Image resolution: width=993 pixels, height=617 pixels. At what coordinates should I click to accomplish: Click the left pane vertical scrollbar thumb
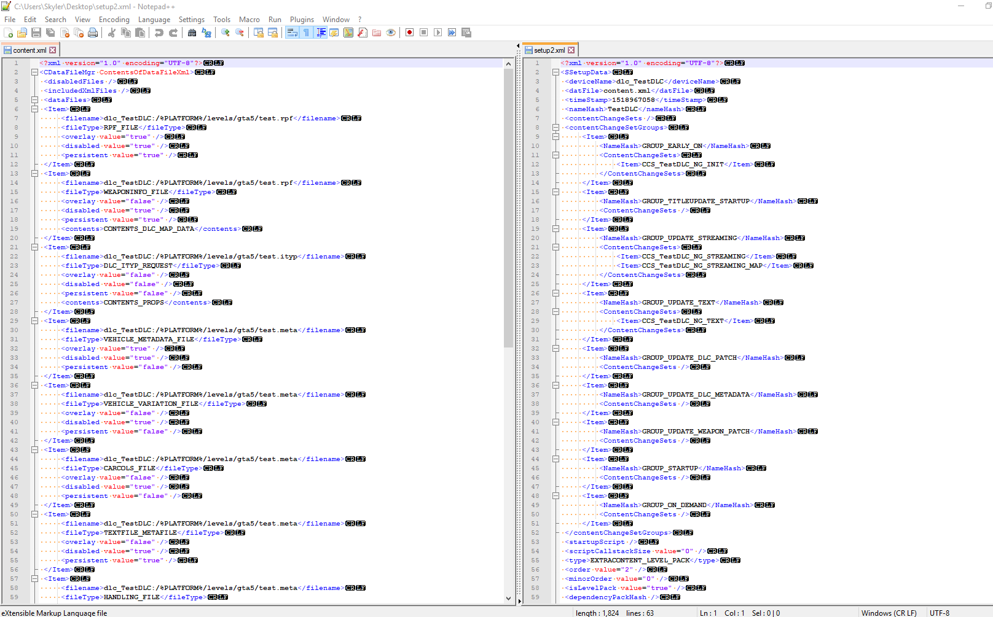tap(508, 208)
